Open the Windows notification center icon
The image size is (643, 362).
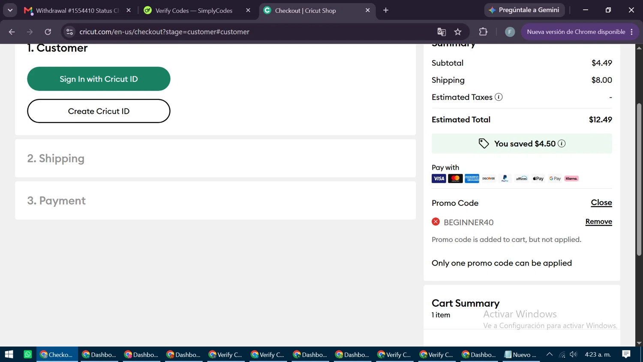(x=626, y=354)
